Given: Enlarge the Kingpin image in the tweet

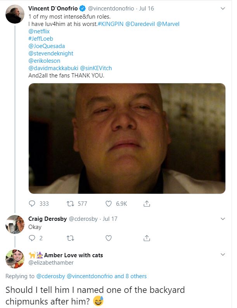Looking at the screenshot, I should coord(127,138).
